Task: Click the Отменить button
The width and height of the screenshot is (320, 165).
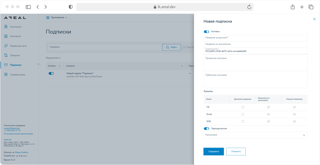Action: point(236,152)
